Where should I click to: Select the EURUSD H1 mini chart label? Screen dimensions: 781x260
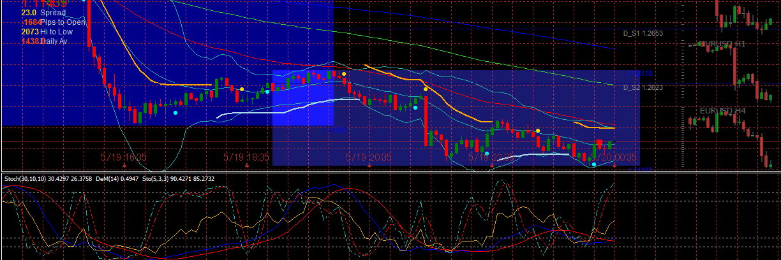(x=722, y=43)
